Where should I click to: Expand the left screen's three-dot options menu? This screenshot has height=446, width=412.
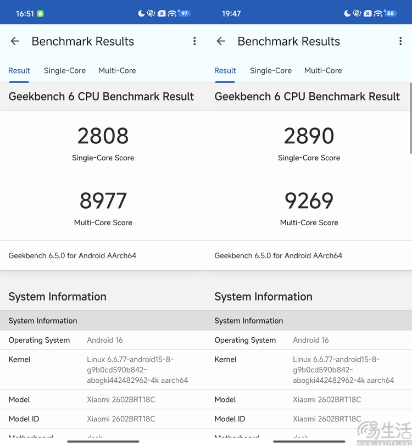coord(194,41)
